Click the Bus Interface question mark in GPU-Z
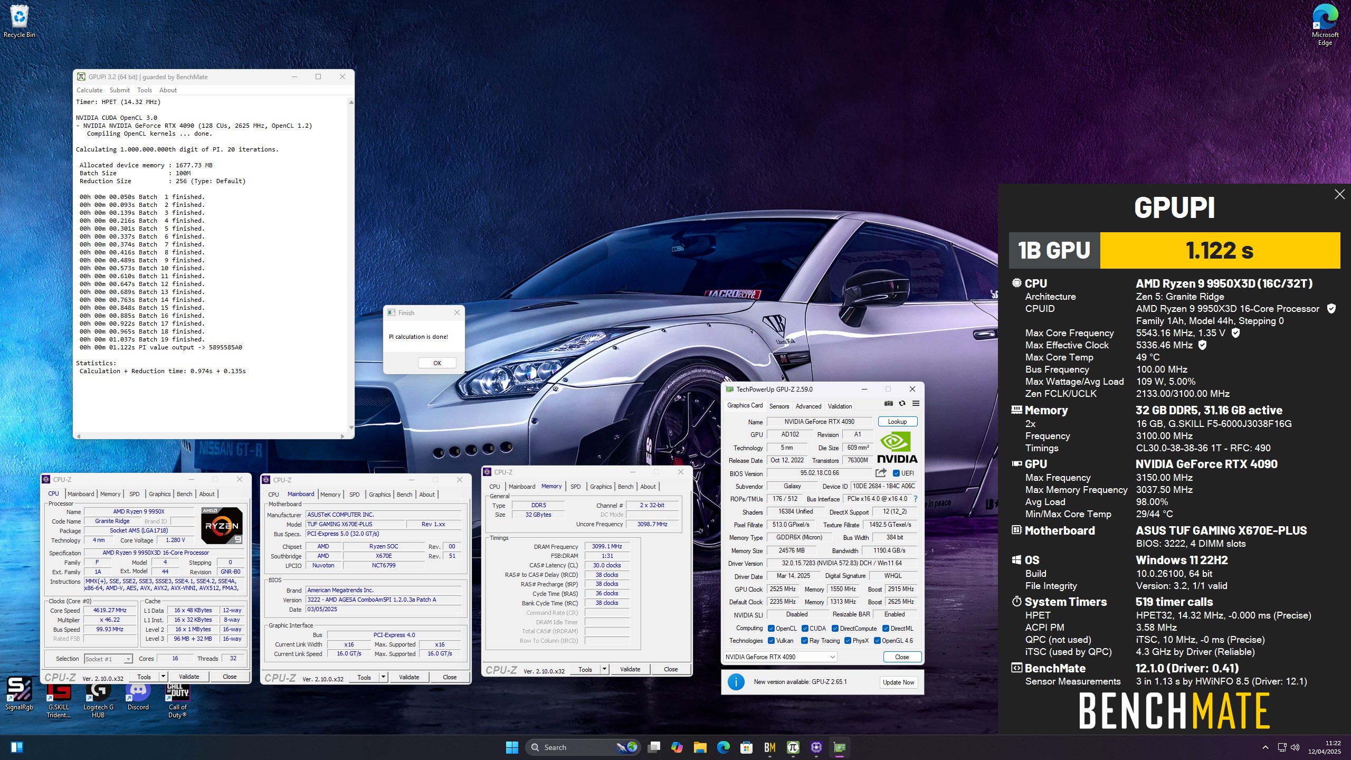The width and height of the screenshot is (1351, 760). [x=916, y=499]
